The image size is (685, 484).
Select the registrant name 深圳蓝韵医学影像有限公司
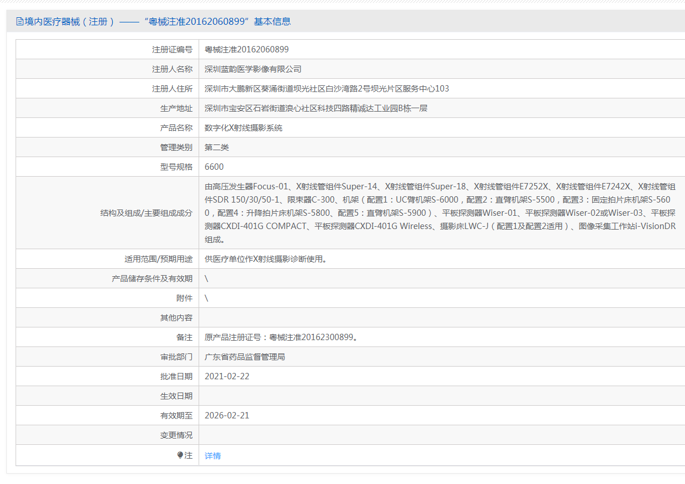point(253,69)
